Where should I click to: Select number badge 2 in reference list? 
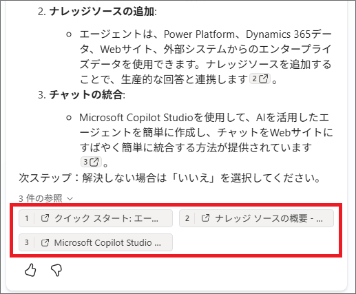[187, 218]
